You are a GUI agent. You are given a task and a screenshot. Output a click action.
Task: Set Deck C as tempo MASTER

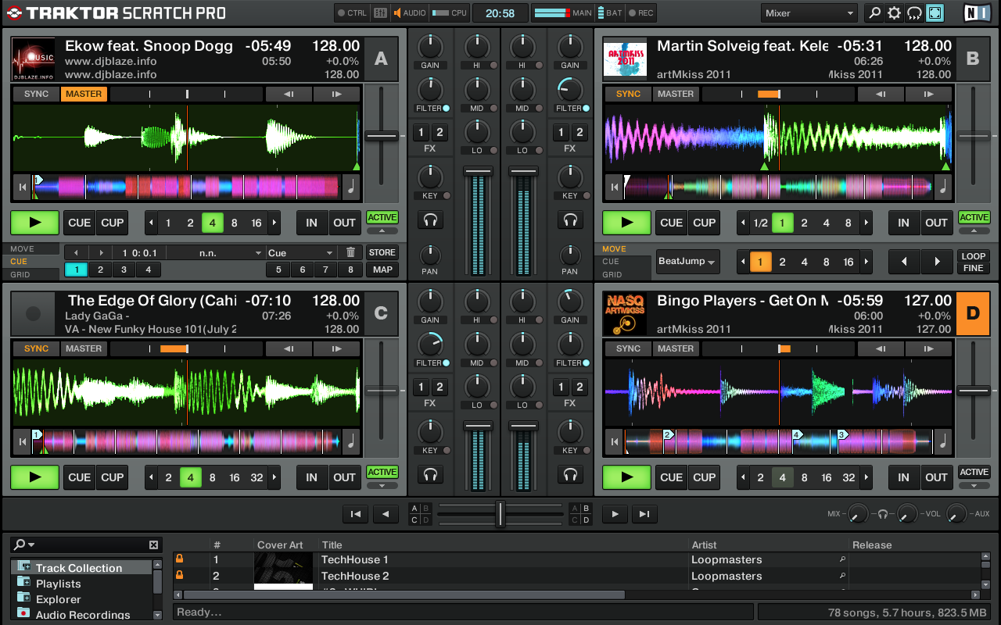pos(83,348)
